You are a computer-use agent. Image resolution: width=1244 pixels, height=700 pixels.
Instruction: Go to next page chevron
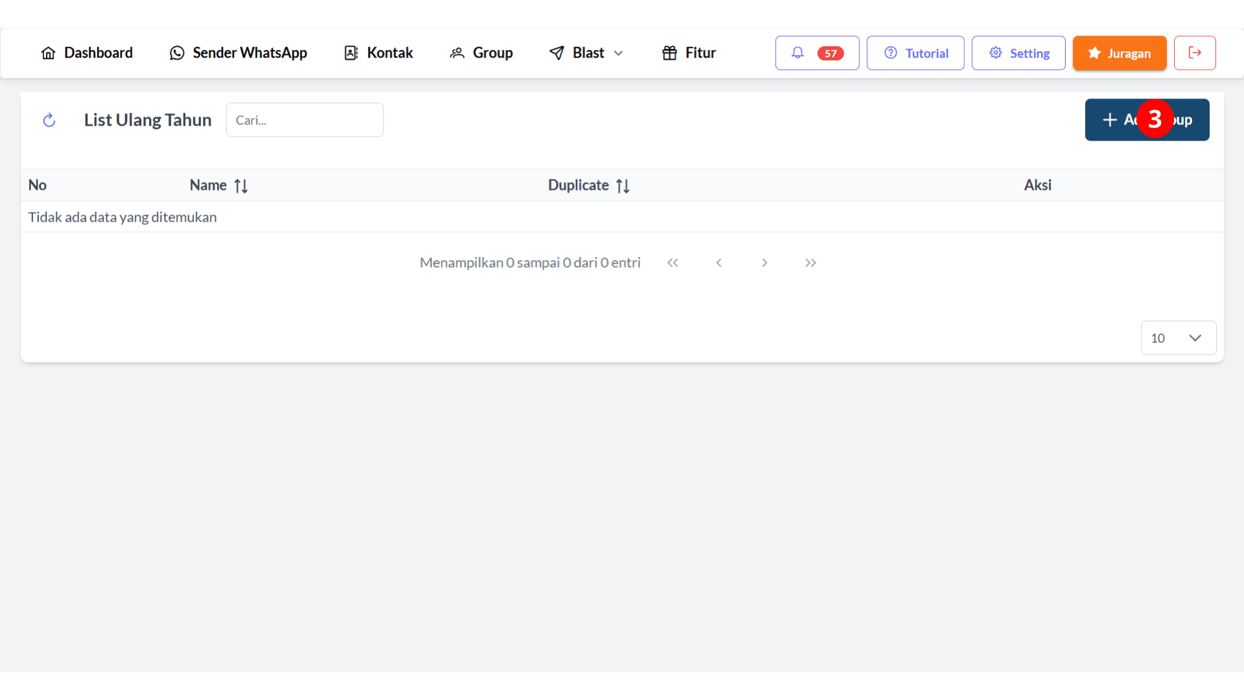pyautogui.click(x=765, y=263)
